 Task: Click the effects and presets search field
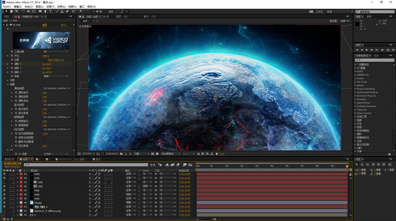375,60
